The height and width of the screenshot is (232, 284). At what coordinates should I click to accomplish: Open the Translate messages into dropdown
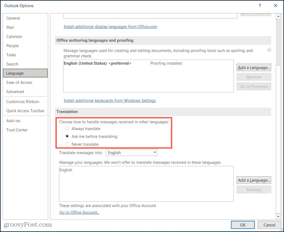[x=131, y=153]
